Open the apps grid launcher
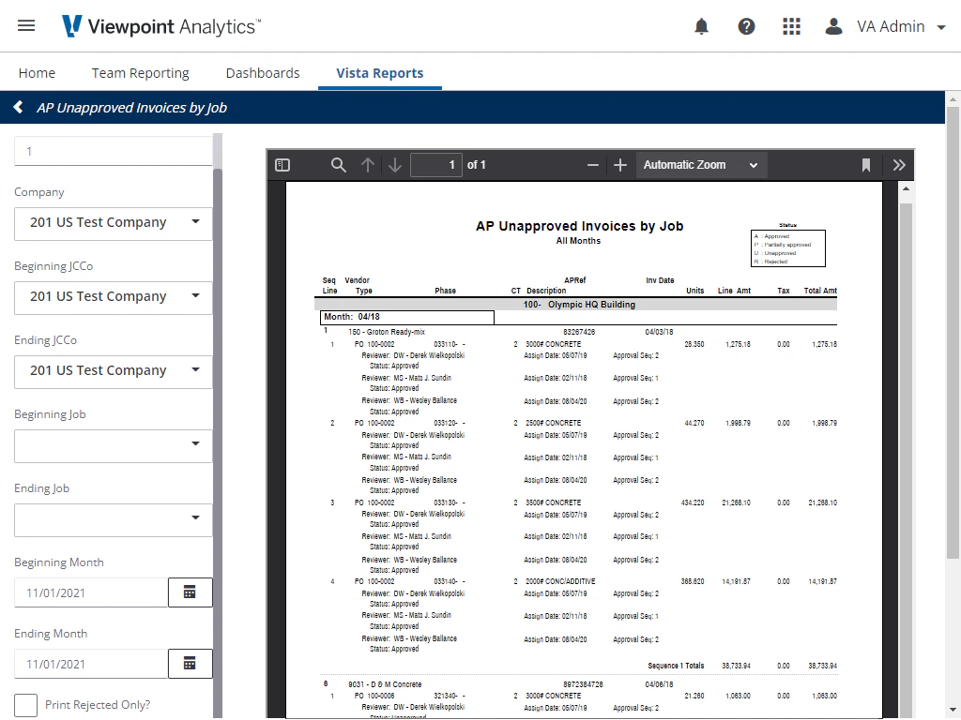Screen dimensions: 961x720 tap(791, 26)
